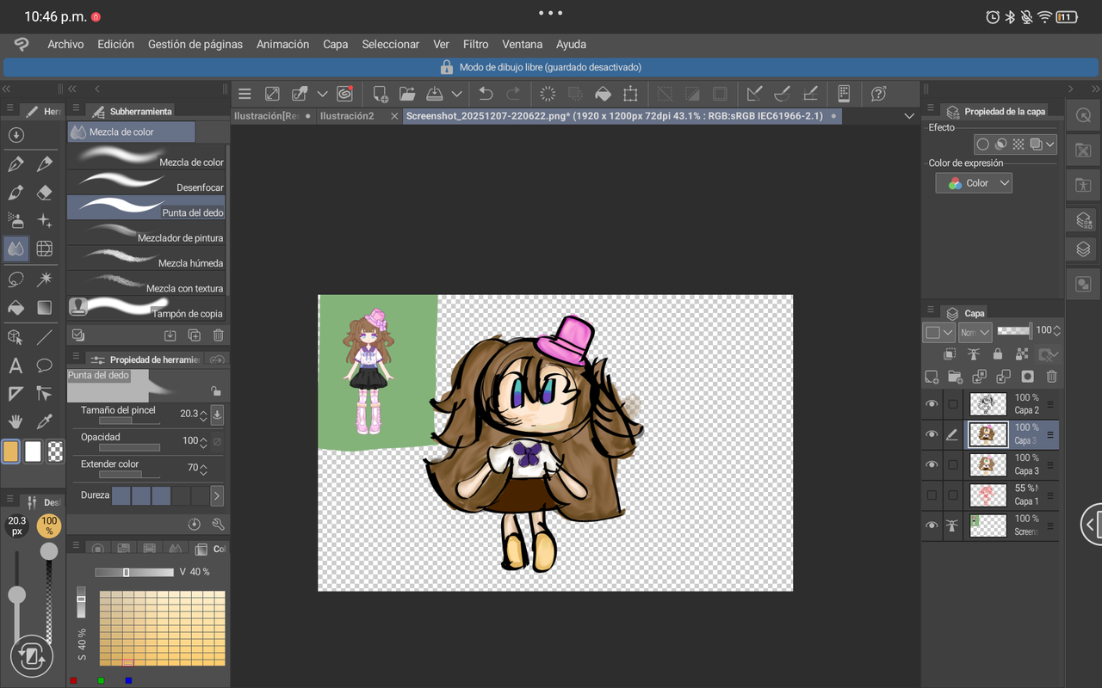Delete layer using the trash icon
The image size is (1102, 688).
click(x=1051, y=377)
